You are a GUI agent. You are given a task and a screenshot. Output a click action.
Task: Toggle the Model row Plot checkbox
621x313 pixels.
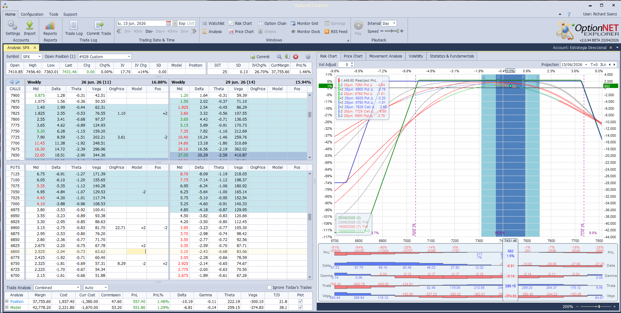tap(300, 307)
